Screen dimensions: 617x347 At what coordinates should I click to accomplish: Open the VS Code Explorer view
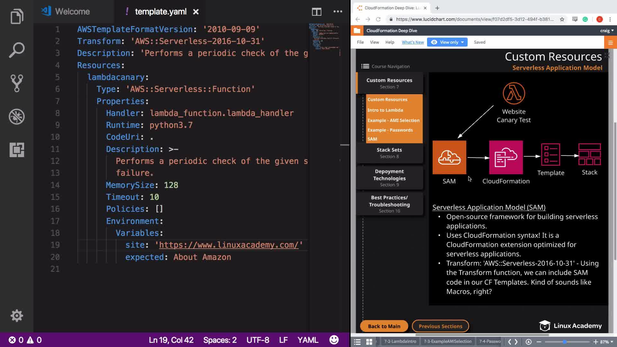pyautogui.click(x=17, y=16)
